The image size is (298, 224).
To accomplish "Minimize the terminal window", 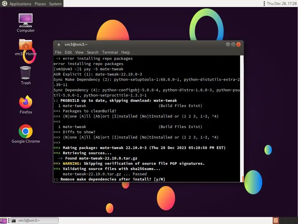I will [228, 44].
